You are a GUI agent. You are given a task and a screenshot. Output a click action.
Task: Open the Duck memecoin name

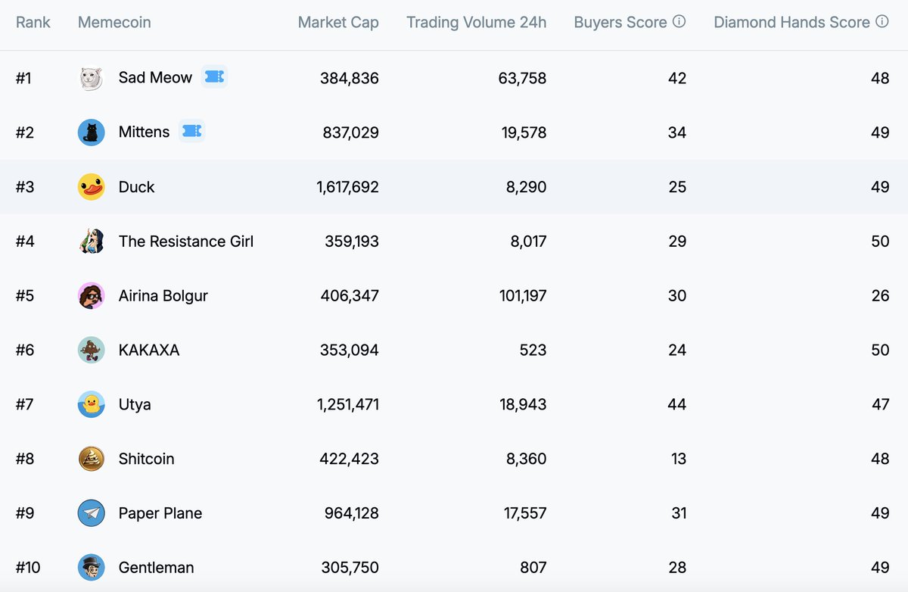(136, 187)
